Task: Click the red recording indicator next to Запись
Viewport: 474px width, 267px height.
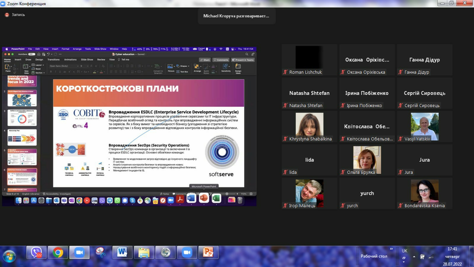Action: tap(7, 15)
